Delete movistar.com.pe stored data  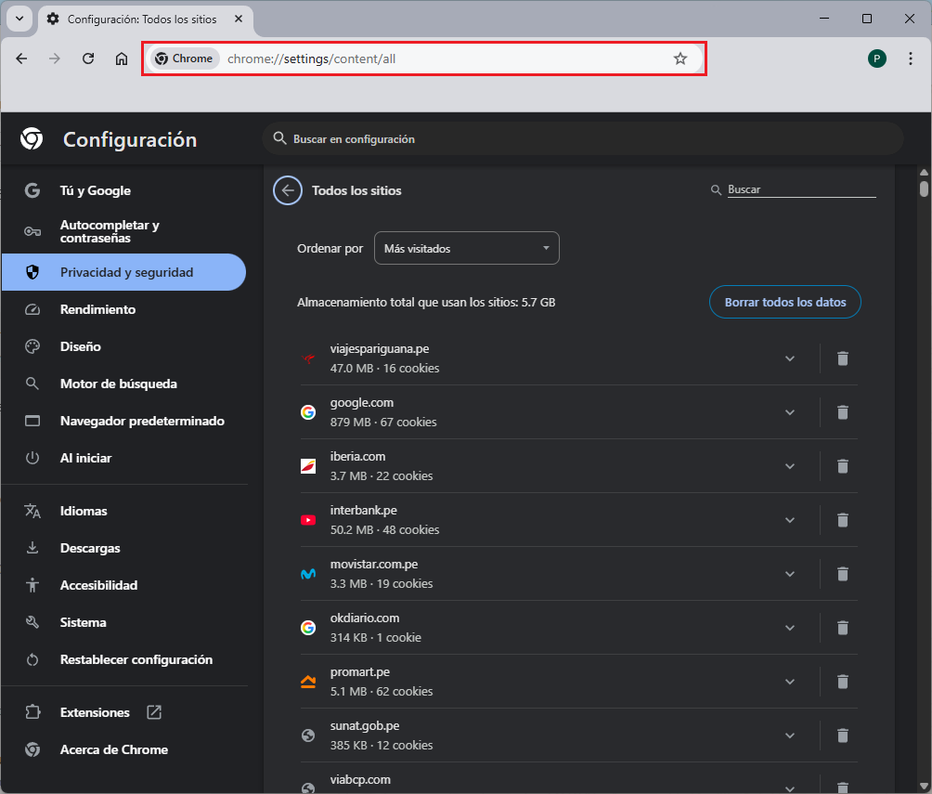pos(842,574)
